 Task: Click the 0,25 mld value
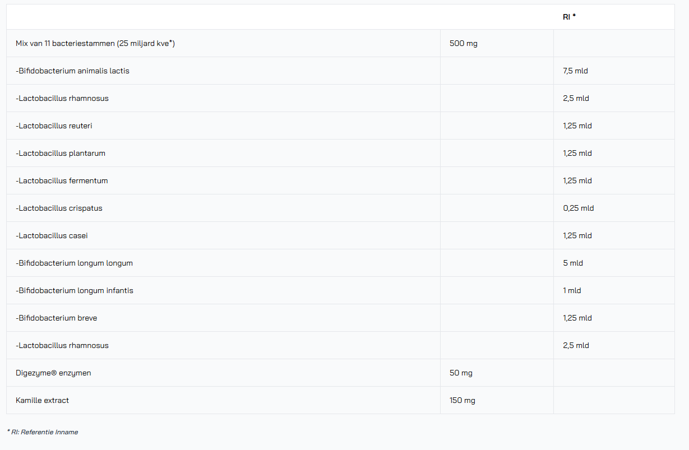click(x=578, y=208)
